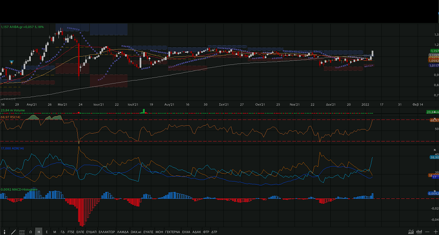Close the ADX(14) indicator panel
Image resolution: width=439 pixels, height=235 pixels.
[x=435, y=150]
